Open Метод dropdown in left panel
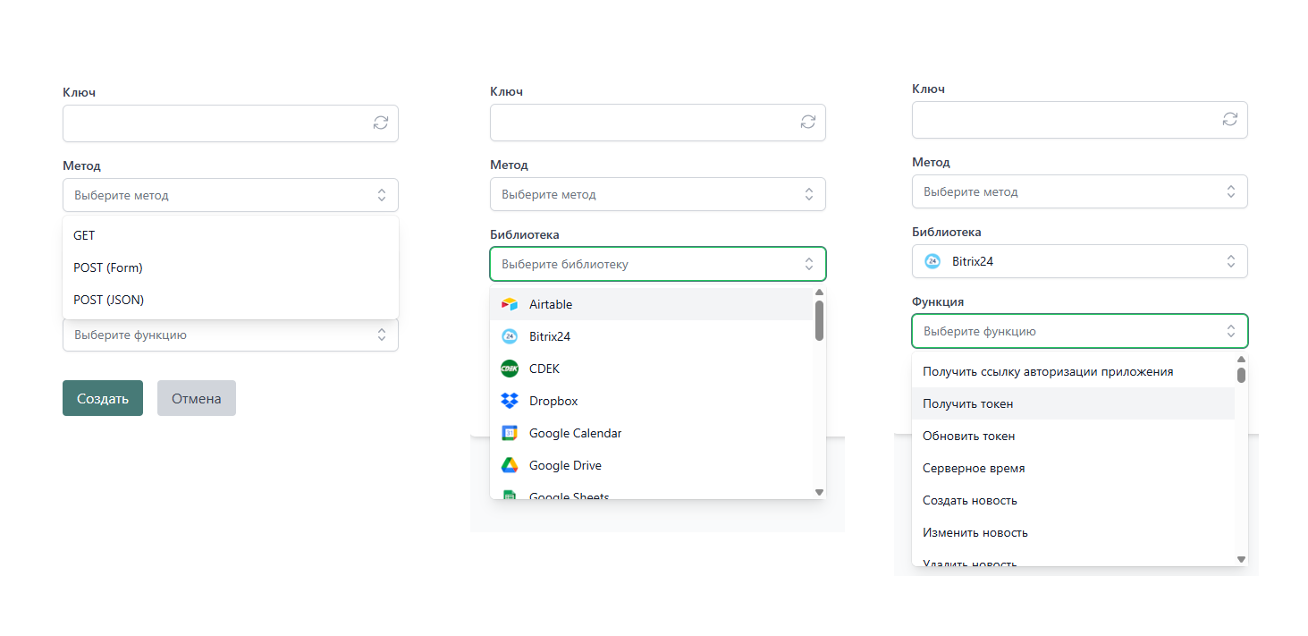 (x=231, y=195)
